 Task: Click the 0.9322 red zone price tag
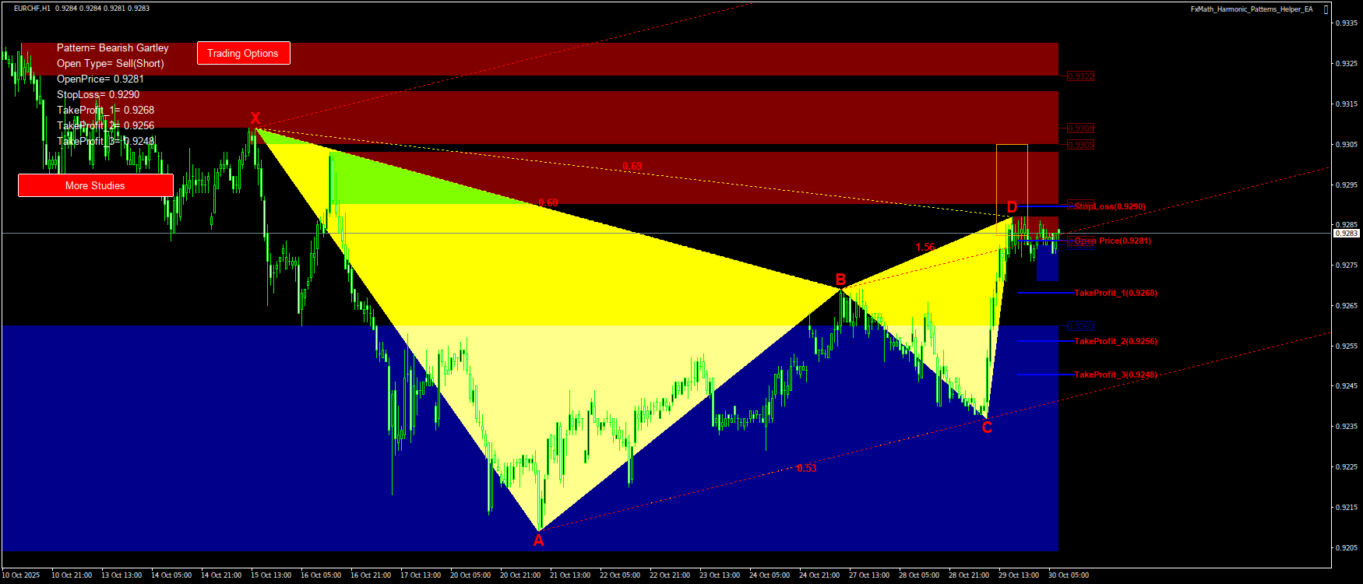(x=1080, y=76)
